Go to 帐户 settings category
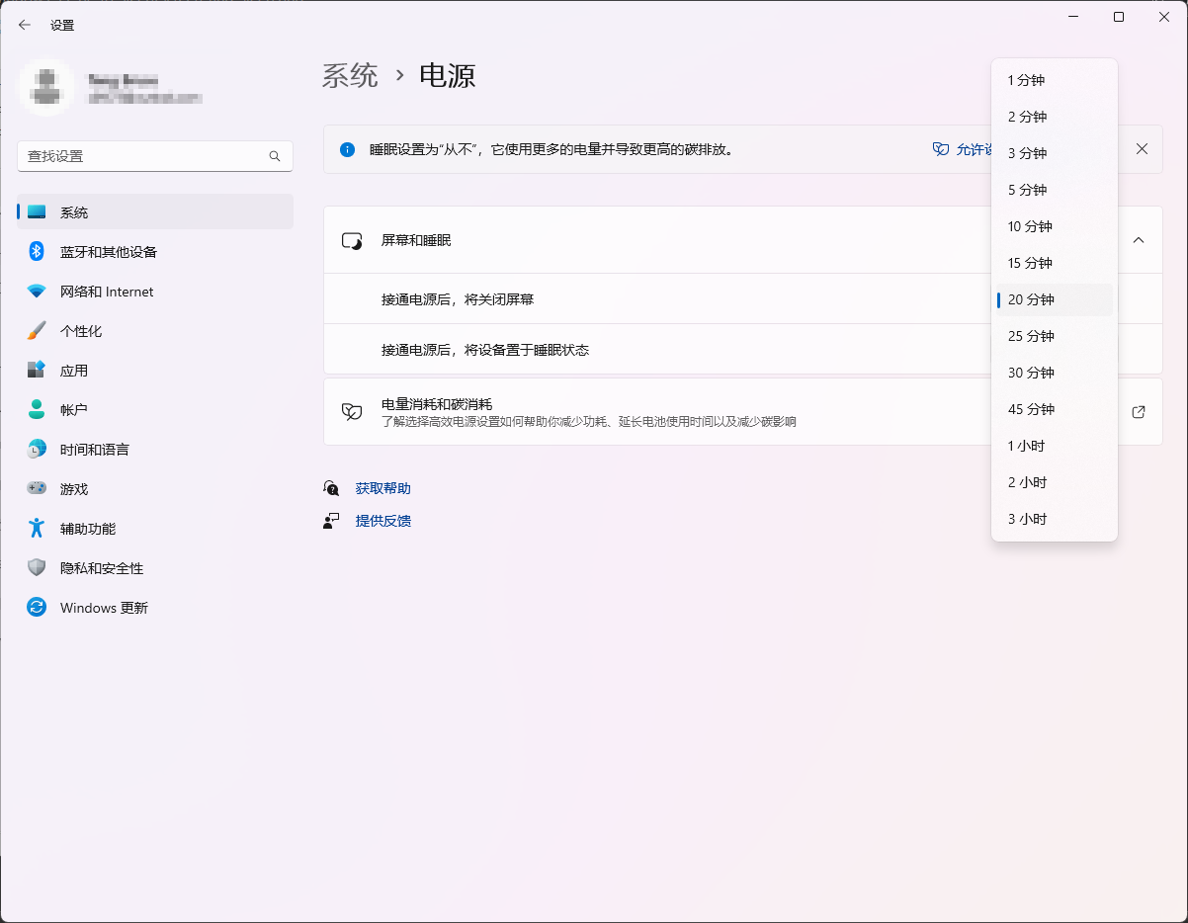Viewport: 1188px width, 923px height. coord(74,410)
